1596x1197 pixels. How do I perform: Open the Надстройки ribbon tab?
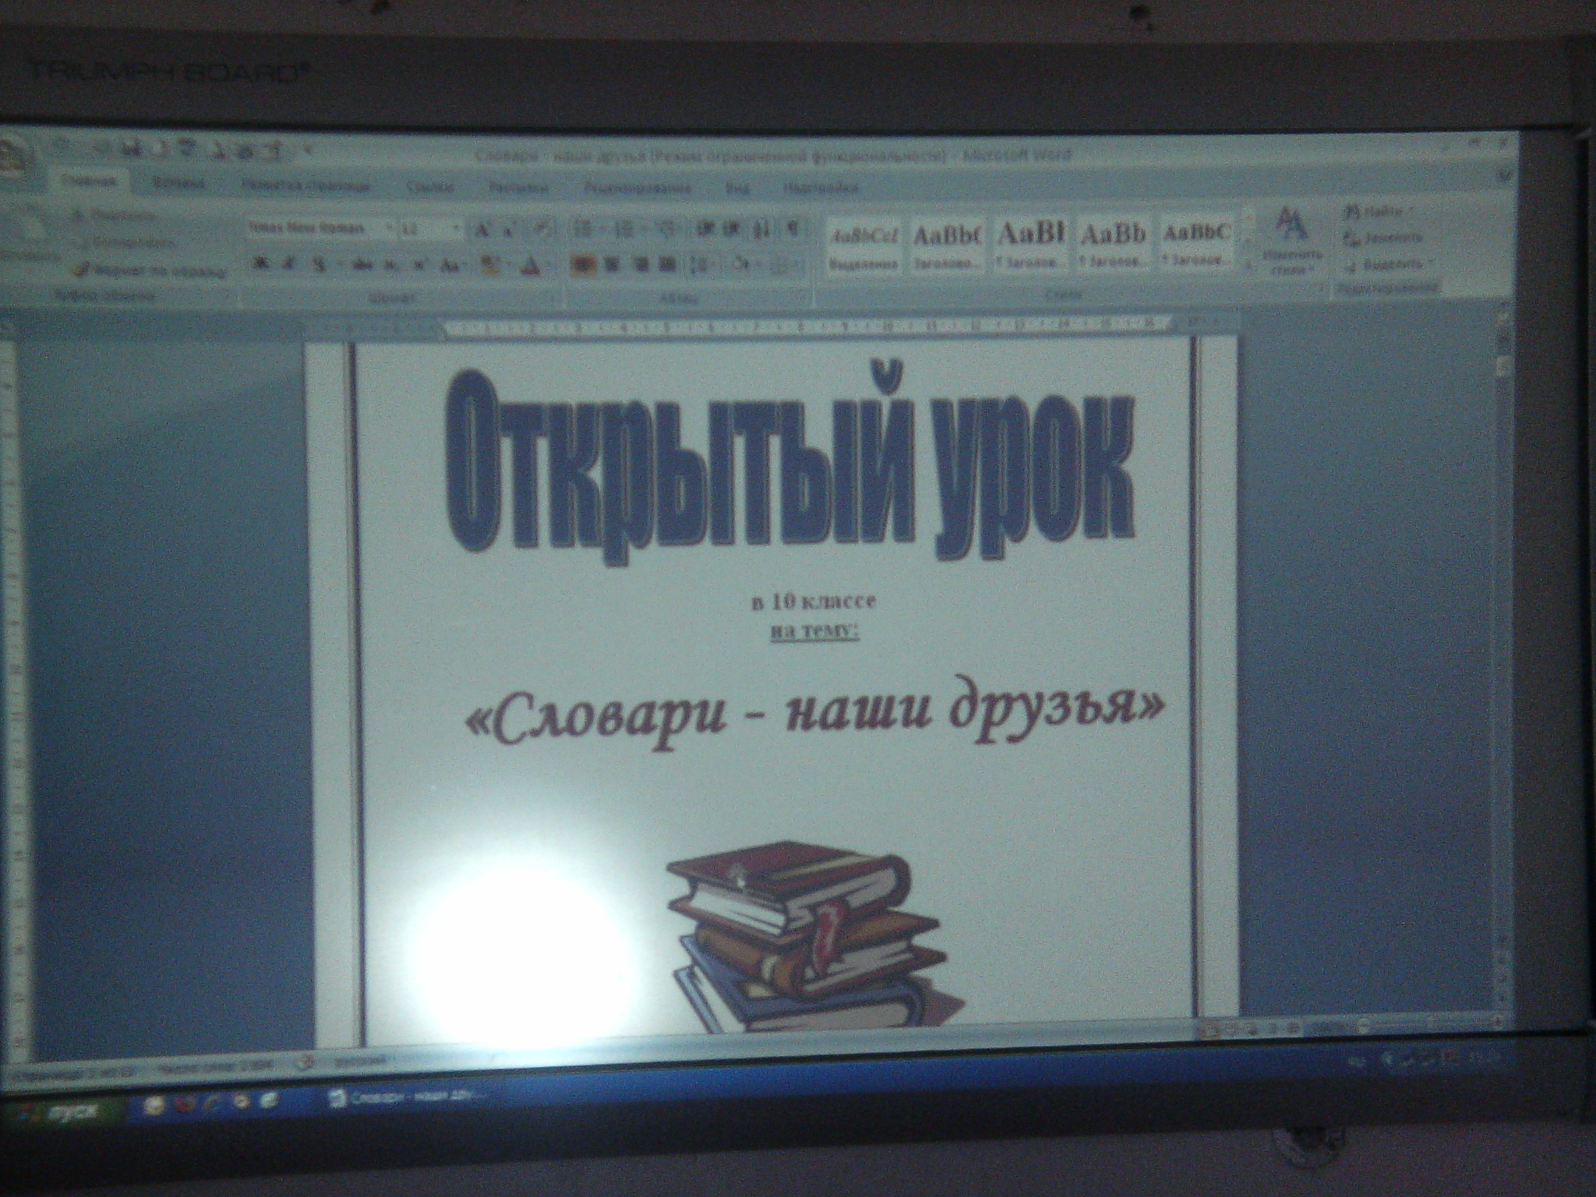click(821, 189)
